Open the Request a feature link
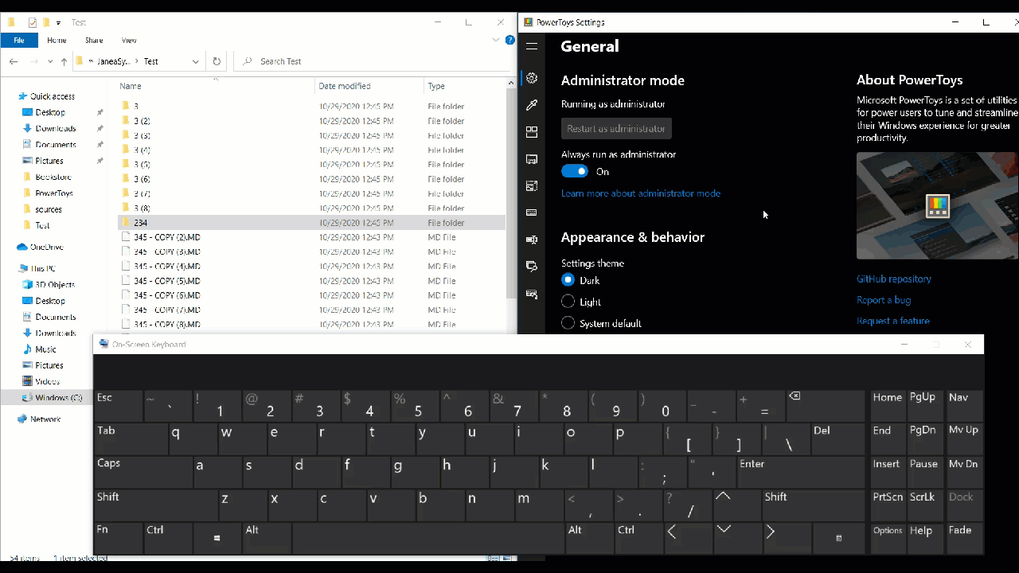 click(x=893, y=321)
